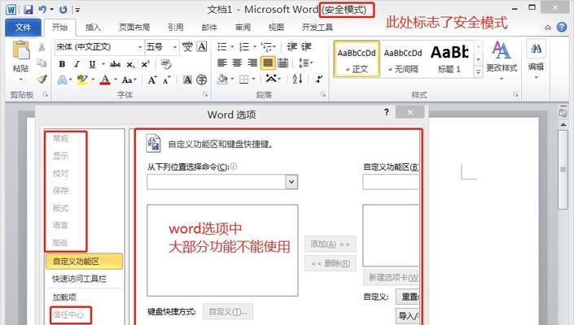Click the Line Spacing icon
The image size is (574, 325).
(304, 63)
